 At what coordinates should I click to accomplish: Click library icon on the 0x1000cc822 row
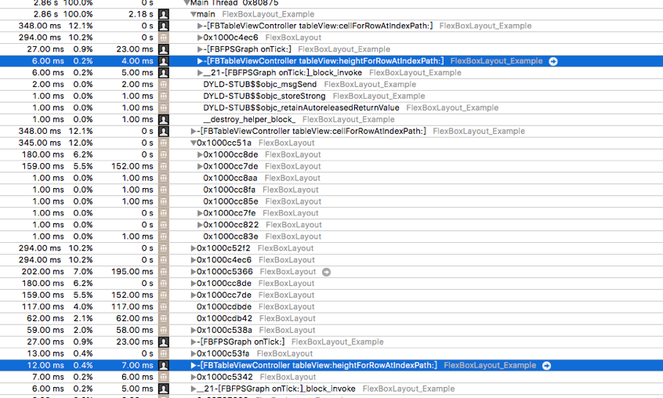pos(164,225)
